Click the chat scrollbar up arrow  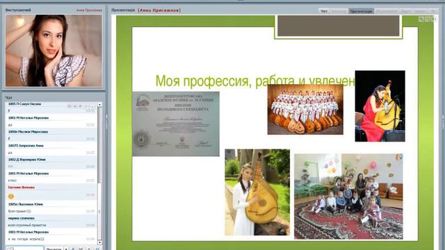99,105
